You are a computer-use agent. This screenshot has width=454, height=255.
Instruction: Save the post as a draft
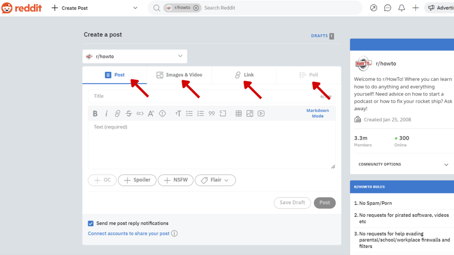[292, 203]
